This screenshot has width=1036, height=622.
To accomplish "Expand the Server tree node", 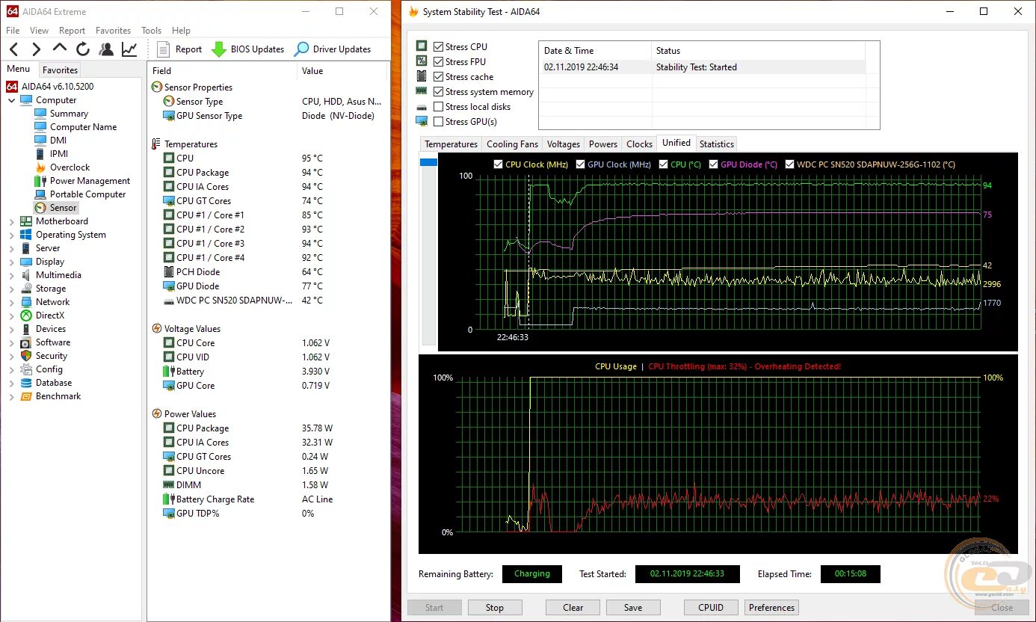I will (12, 248).
